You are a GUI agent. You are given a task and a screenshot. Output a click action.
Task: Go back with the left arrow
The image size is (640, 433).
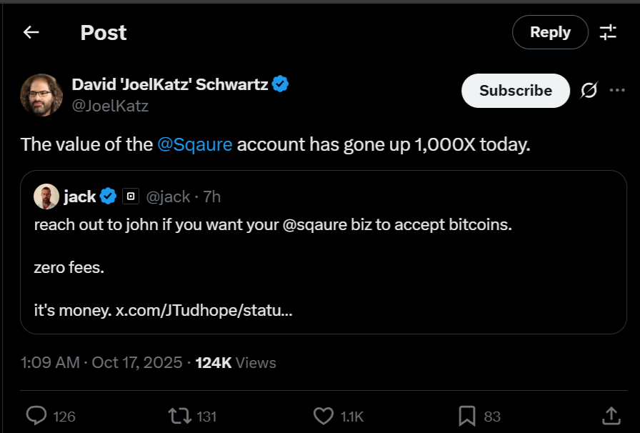(x=31, y=32)
